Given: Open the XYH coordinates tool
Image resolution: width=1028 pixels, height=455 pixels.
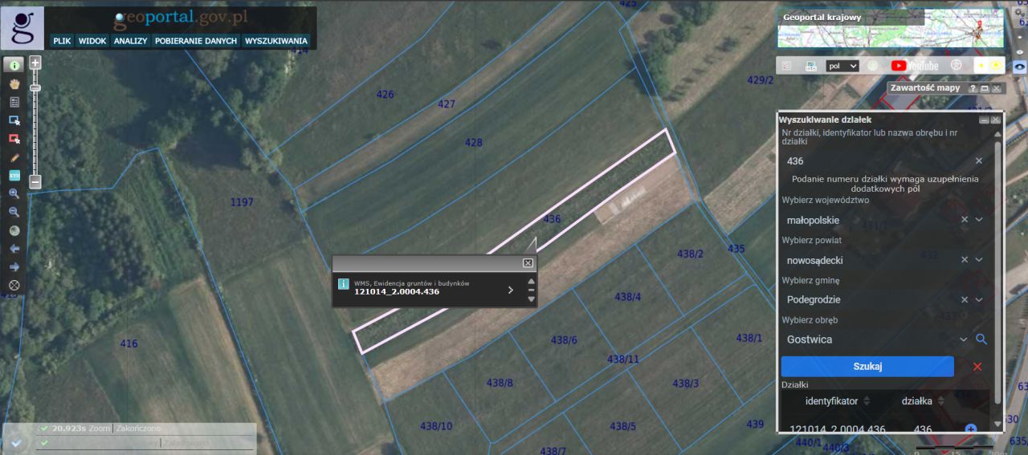Looking at the screenshot, I should point(14,175).
